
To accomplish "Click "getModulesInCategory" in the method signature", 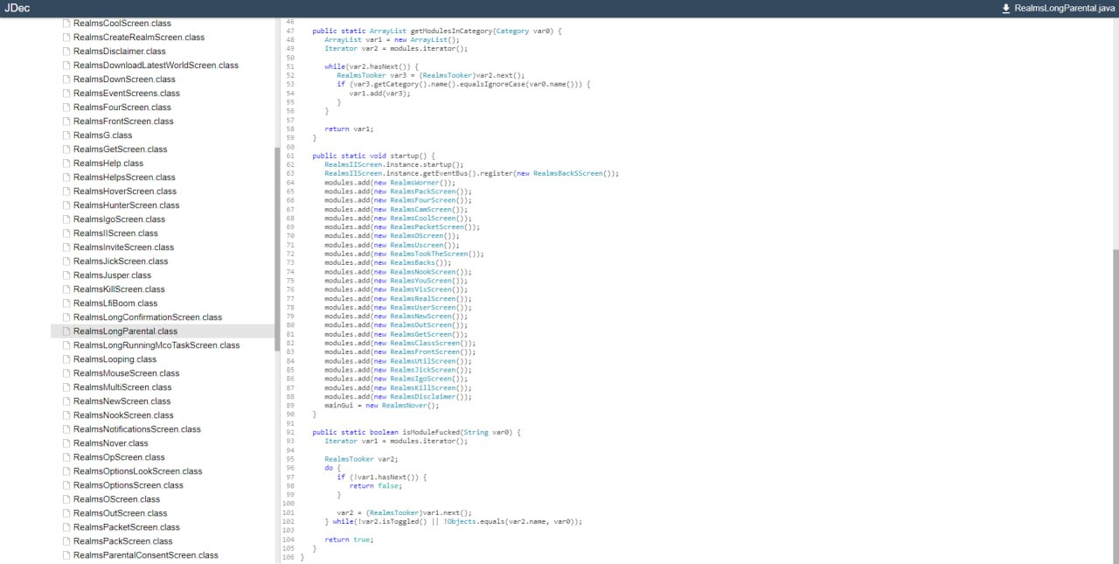I will [451, 31].
